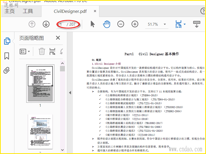Click the read mode keyboard-download icon
The image size is (206, 154).
pos(196,24)
